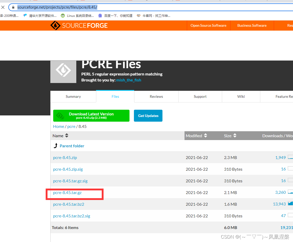Click 1,949 downloads count link

tap(281, 158)
